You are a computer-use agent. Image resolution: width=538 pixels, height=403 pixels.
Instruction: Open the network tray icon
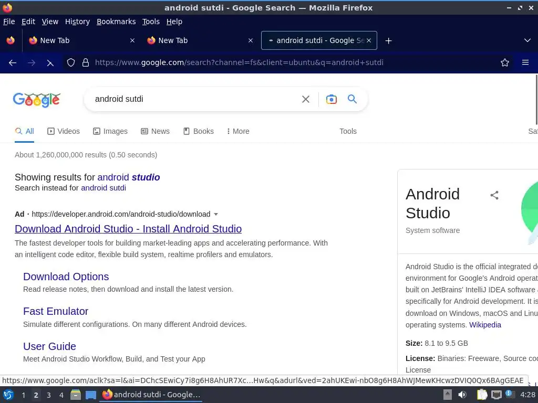[496, 395]
